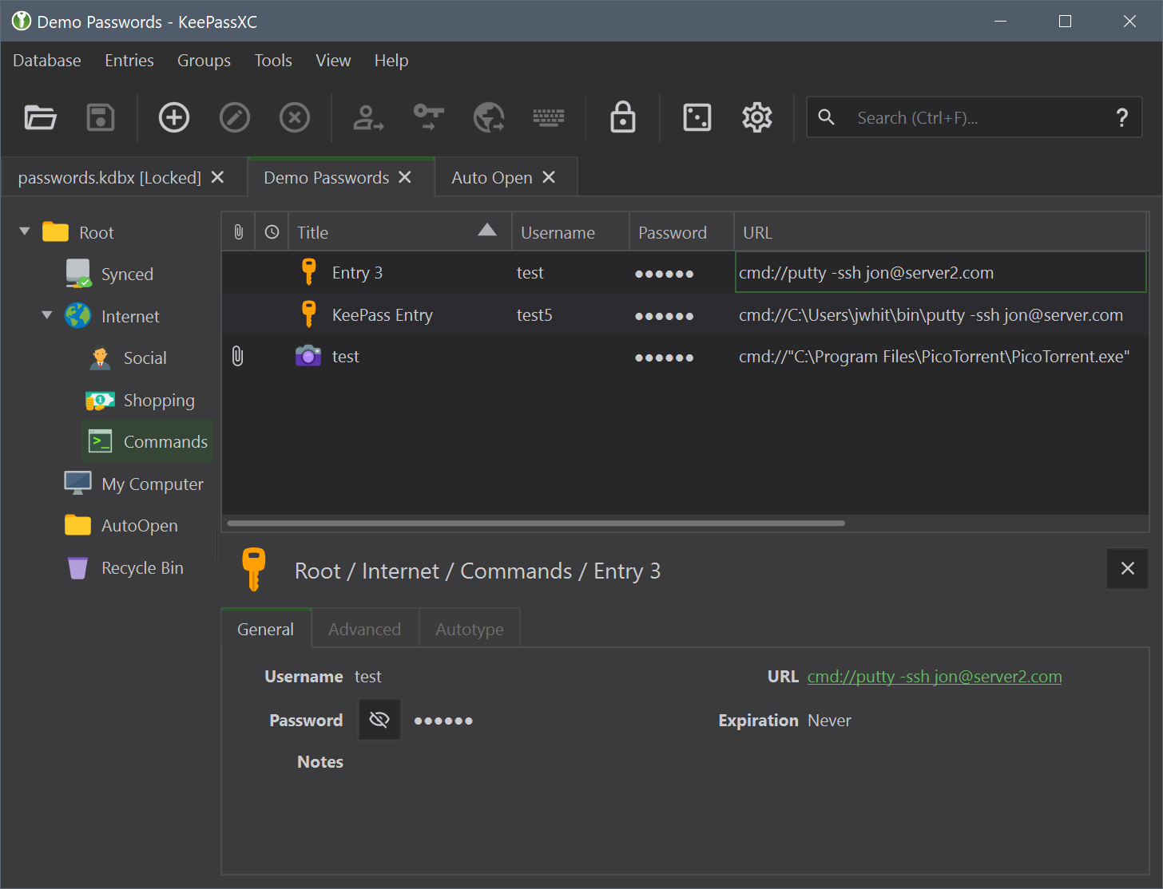
Task: Switch to the Advanced details tab
Action: (x=364, y=630)
